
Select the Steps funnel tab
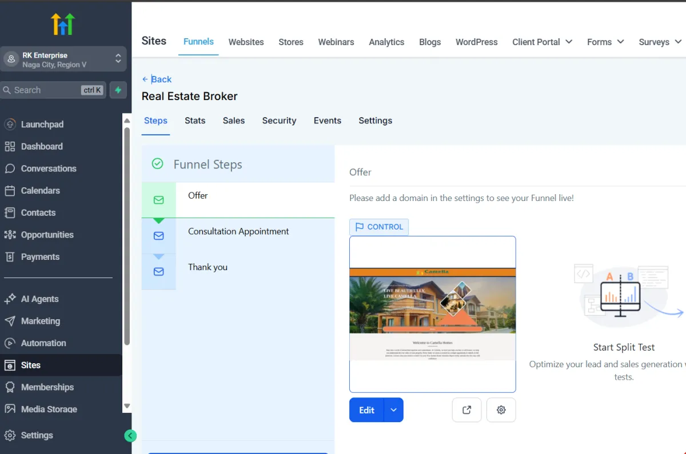155,120
